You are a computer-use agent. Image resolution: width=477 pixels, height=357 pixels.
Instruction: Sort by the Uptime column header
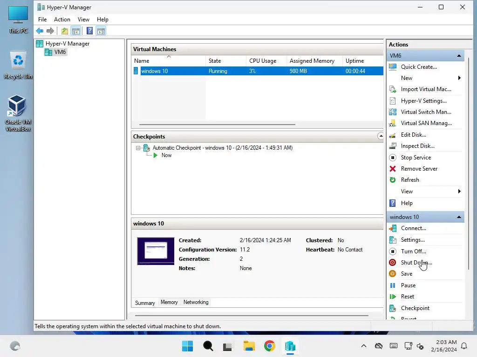(363, 61)
